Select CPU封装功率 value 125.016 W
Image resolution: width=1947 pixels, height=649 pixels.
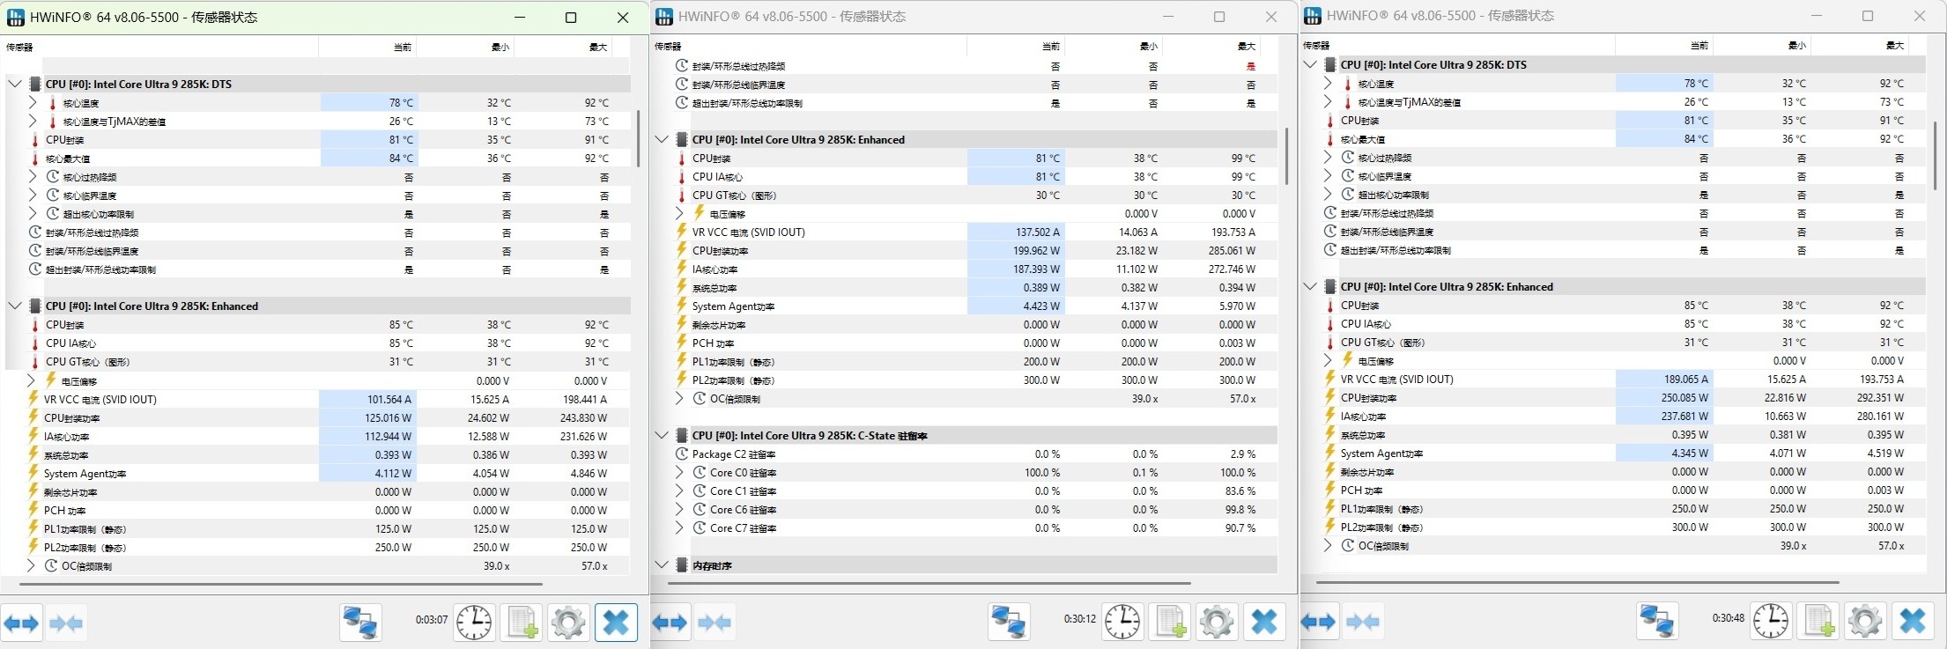pos(368,417)
